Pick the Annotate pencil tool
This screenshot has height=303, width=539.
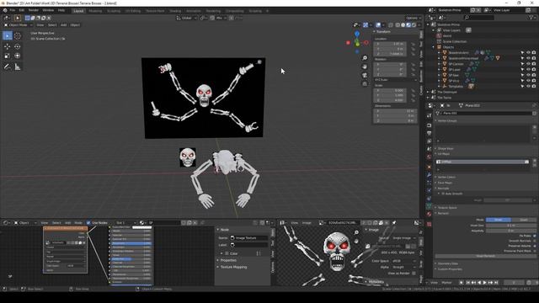8,66
